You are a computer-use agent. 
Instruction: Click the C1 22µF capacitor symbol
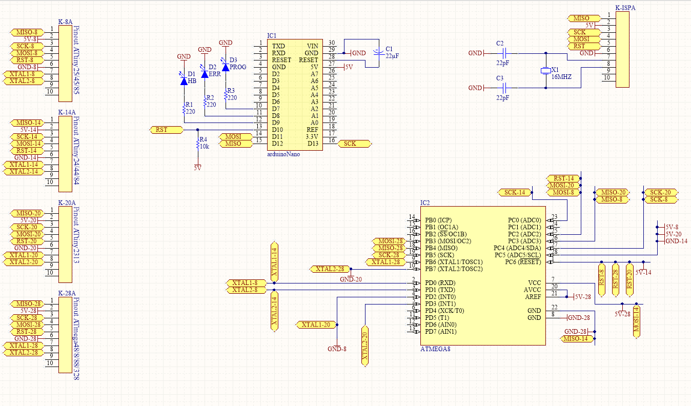click(378, 52)
